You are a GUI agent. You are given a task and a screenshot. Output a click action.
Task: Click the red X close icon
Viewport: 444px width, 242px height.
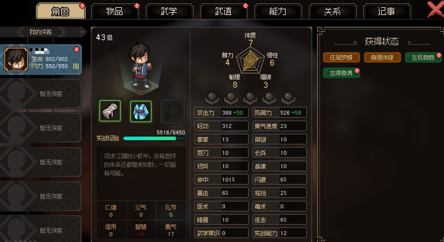(x=435, y=9)
